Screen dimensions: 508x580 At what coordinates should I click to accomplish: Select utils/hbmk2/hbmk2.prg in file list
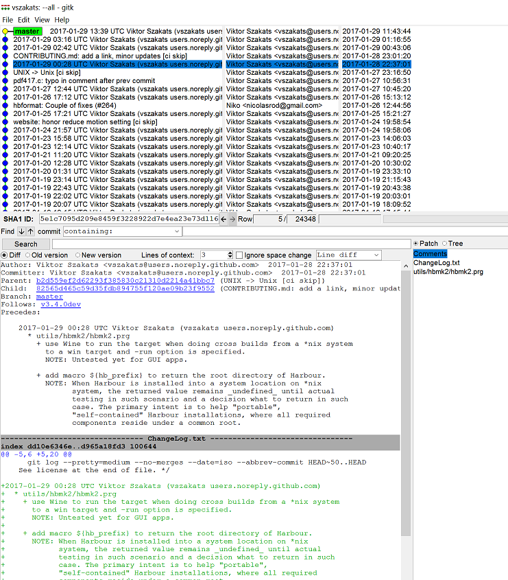point(448,272)
